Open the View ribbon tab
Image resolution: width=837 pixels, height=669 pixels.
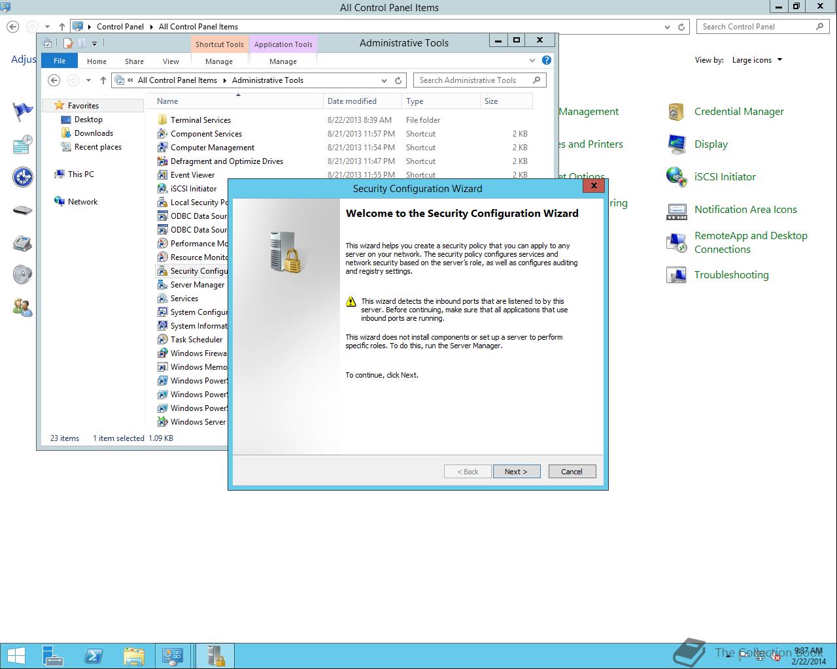click(171, 61)
